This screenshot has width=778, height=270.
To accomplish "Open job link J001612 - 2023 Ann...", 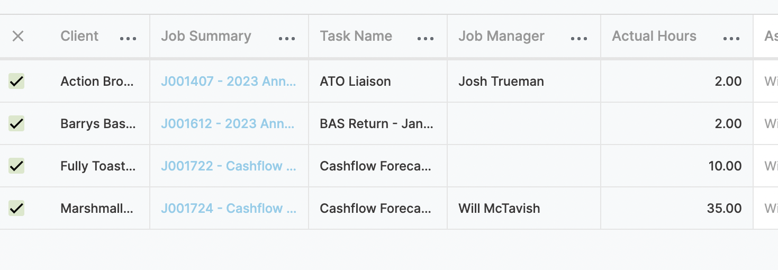I will point(228,123).
